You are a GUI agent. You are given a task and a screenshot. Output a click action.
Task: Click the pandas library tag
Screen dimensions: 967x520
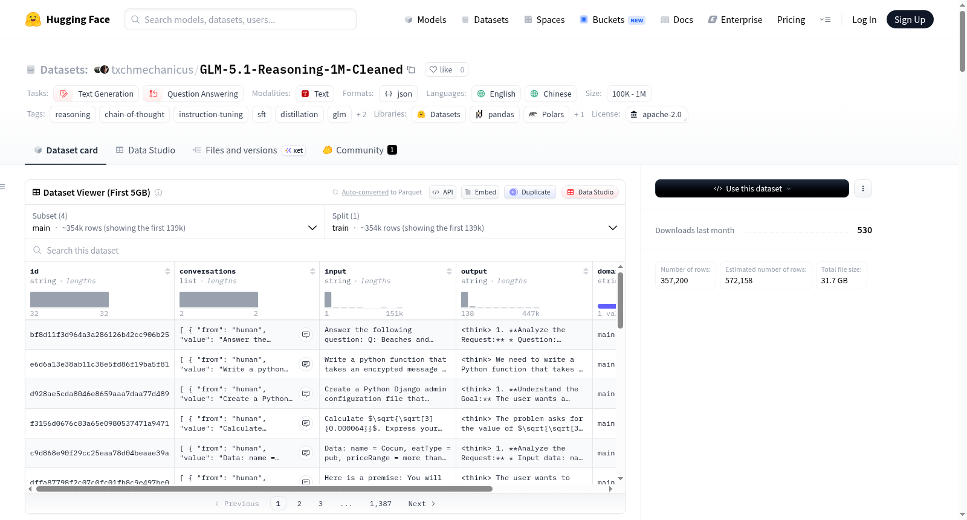point(495,114)
